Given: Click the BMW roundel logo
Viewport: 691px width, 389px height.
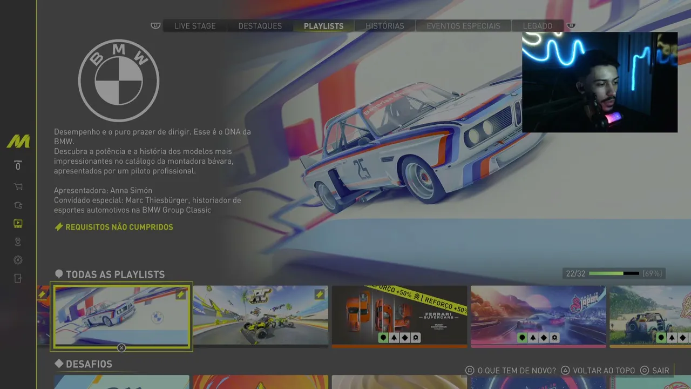Looking at the screenshot, I should point(119,81).
